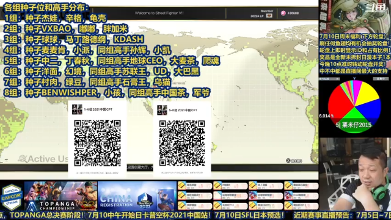Select the 1组 seed line with 杰娃

[x=56, y=18]
